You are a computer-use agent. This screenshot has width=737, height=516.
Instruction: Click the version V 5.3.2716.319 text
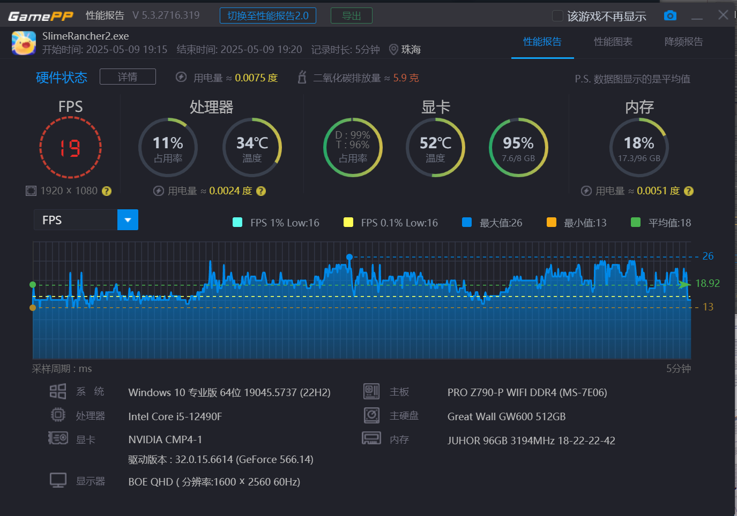click(x=166, y=16)
